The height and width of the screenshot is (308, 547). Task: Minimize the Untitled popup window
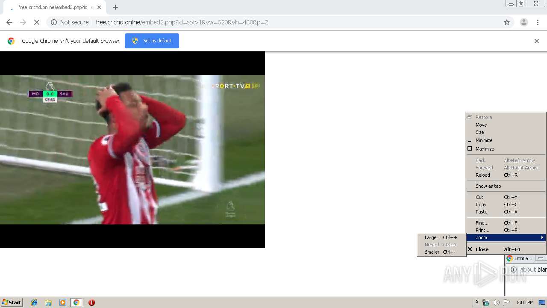pyautogui.click(x=541, y=258)
